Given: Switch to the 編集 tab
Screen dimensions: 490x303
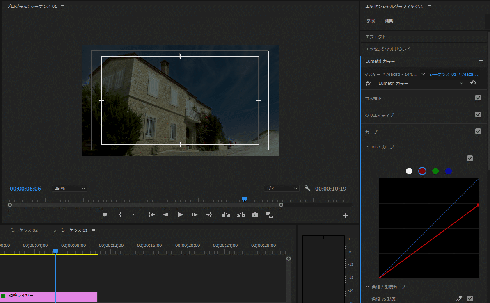Looking at the screenshot, I should [x=389, y=21].
